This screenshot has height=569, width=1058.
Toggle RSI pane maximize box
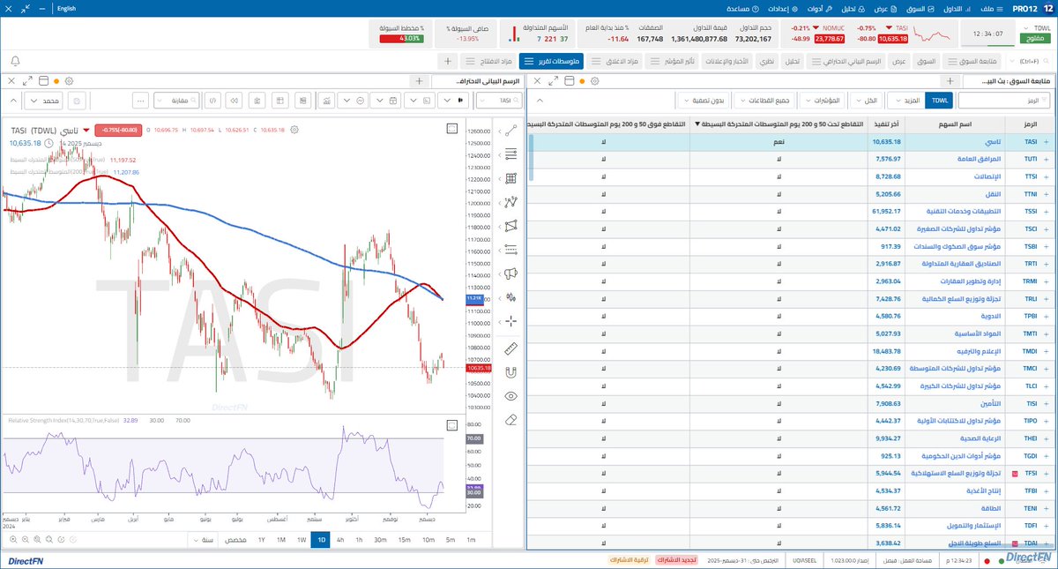452,424
